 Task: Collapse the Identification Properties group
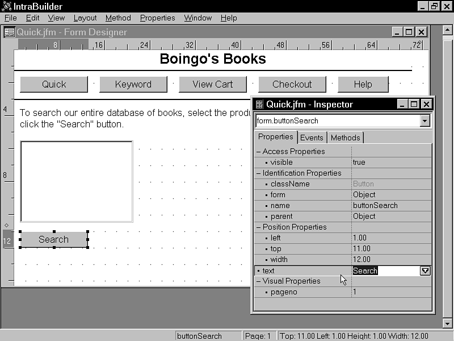point(259,173)
